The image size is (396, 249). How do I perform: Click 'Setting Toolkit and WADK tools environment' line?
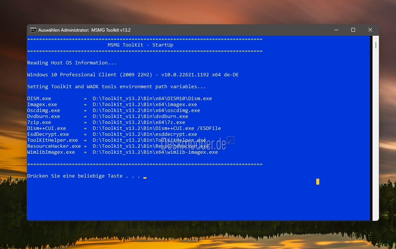pyautogui.click(x=117, y=86)
